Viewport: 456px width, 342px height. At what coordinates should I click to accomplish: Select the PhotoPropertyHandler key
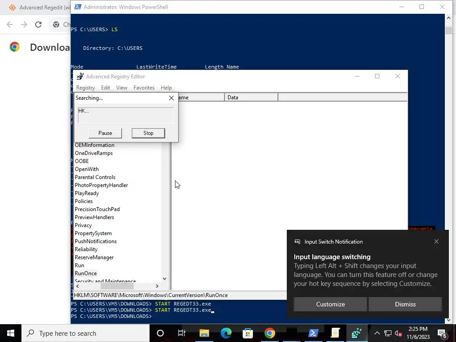[101, 185]
